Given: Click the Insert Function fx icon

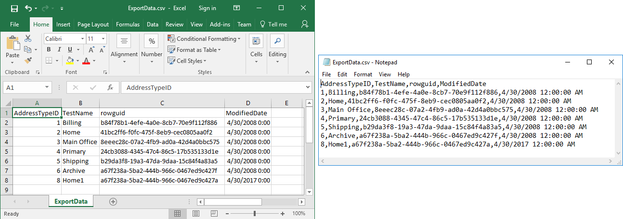Looking at the screenshot, I should [110, 88].
